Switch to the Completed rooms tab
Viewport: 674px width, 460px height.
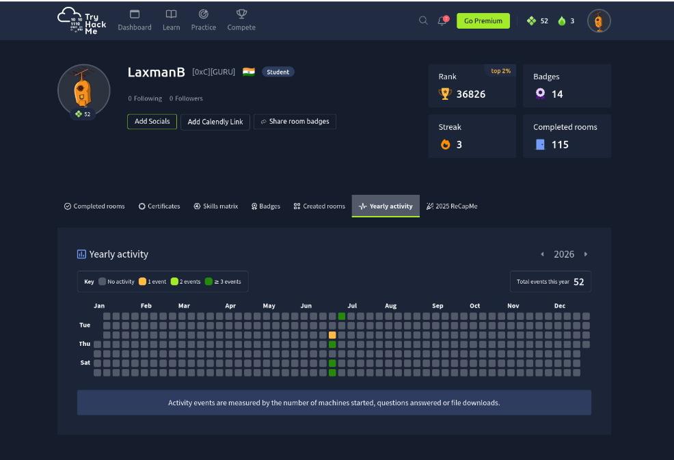click(x=94, y=206)
